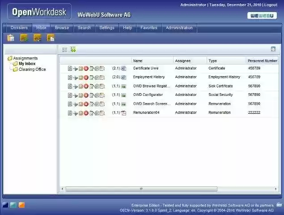Click the paste from clipboard toolbar icon
The width and height of the screenshot is (284, 215).
point(11,38)
